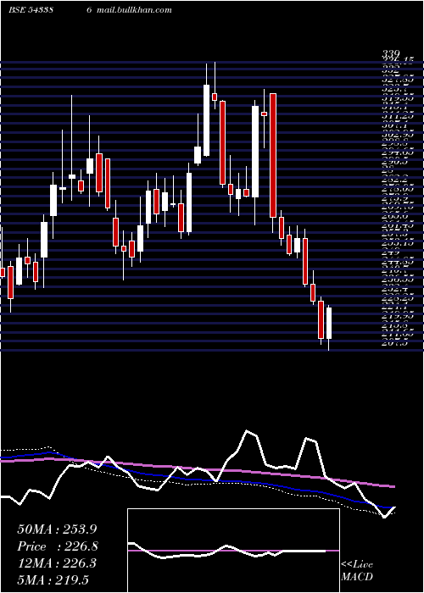Click the last white candlestick on the chart

coord(329,323)
